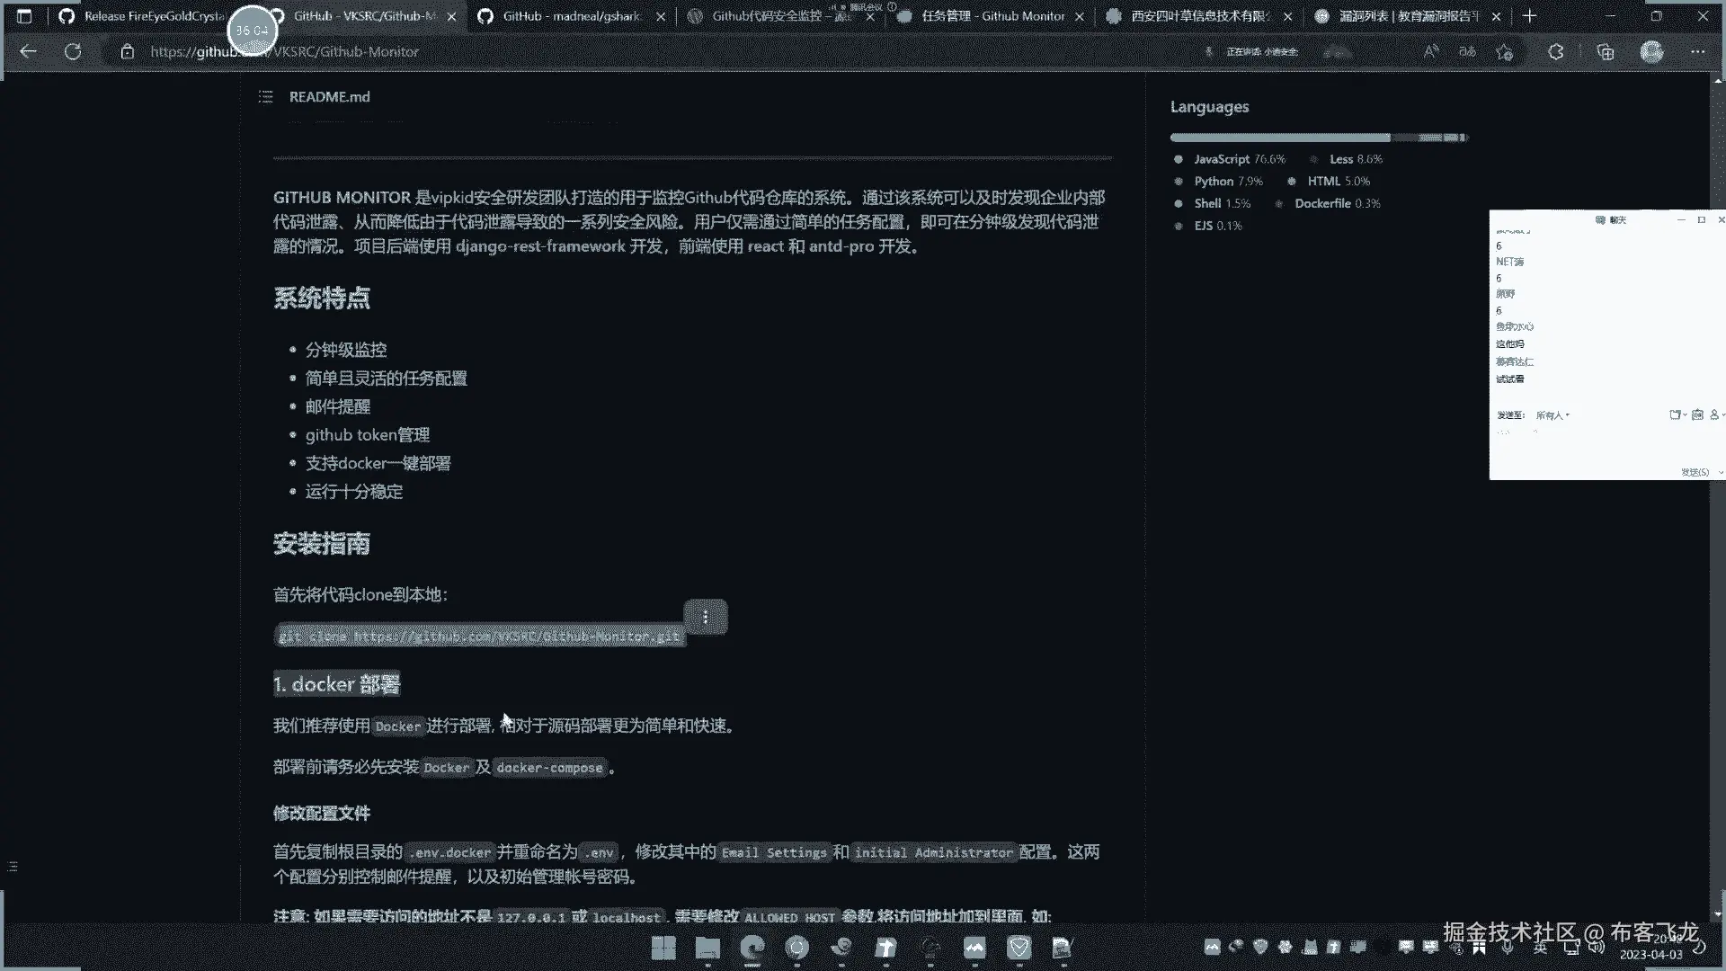1726x971 pixels.
Task: Open the Edge browser in the taskbar
Action: (x=752, y=947)
